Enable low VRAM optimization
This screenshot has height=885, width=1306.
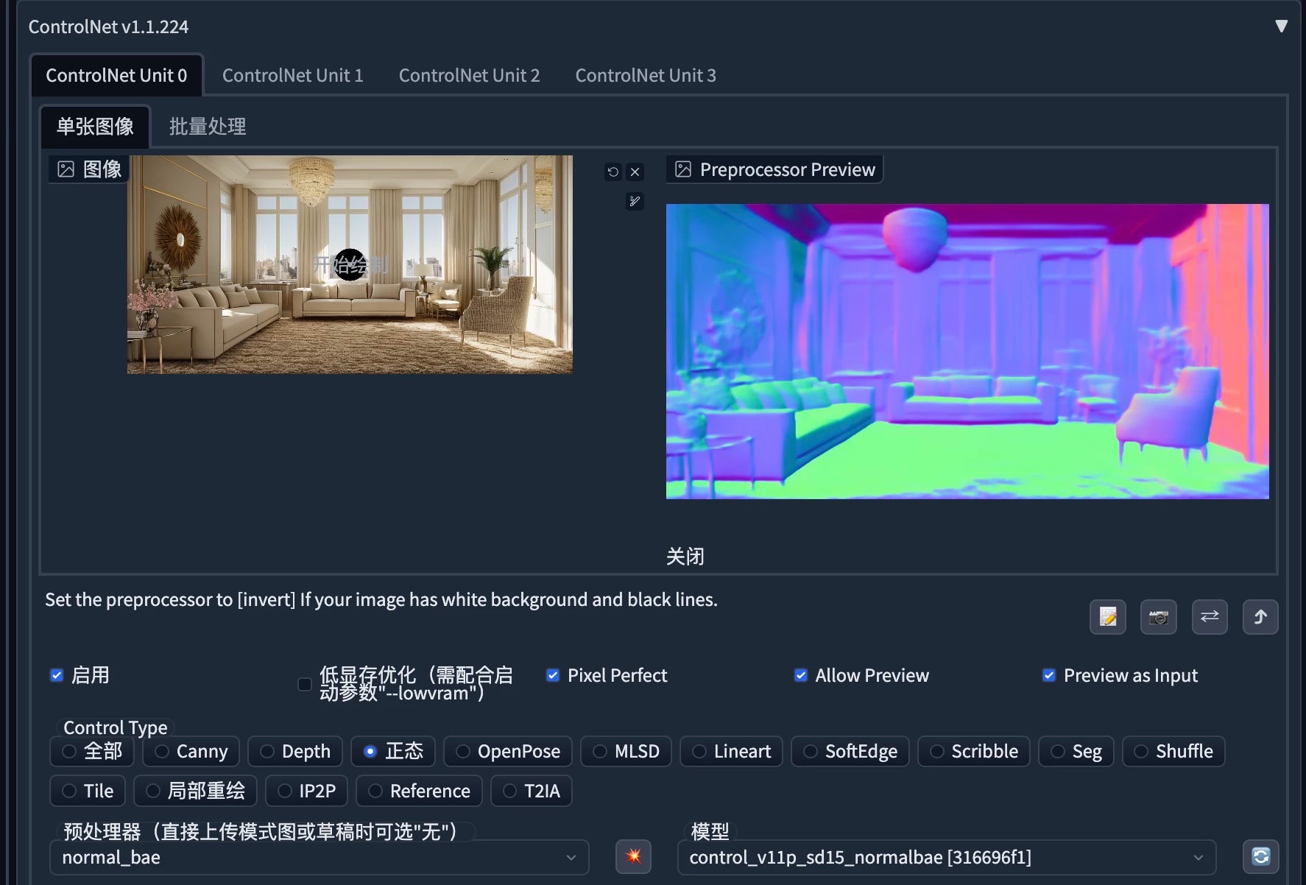pyautogui.click(x=304, y=684)
